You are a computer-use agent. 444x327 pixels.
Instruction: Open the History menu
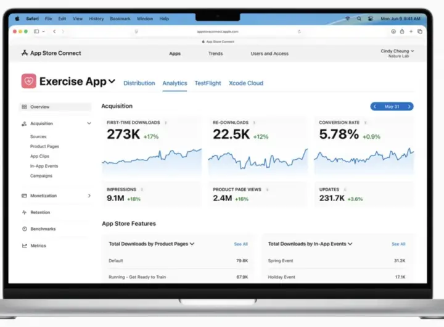click(96, 19)
